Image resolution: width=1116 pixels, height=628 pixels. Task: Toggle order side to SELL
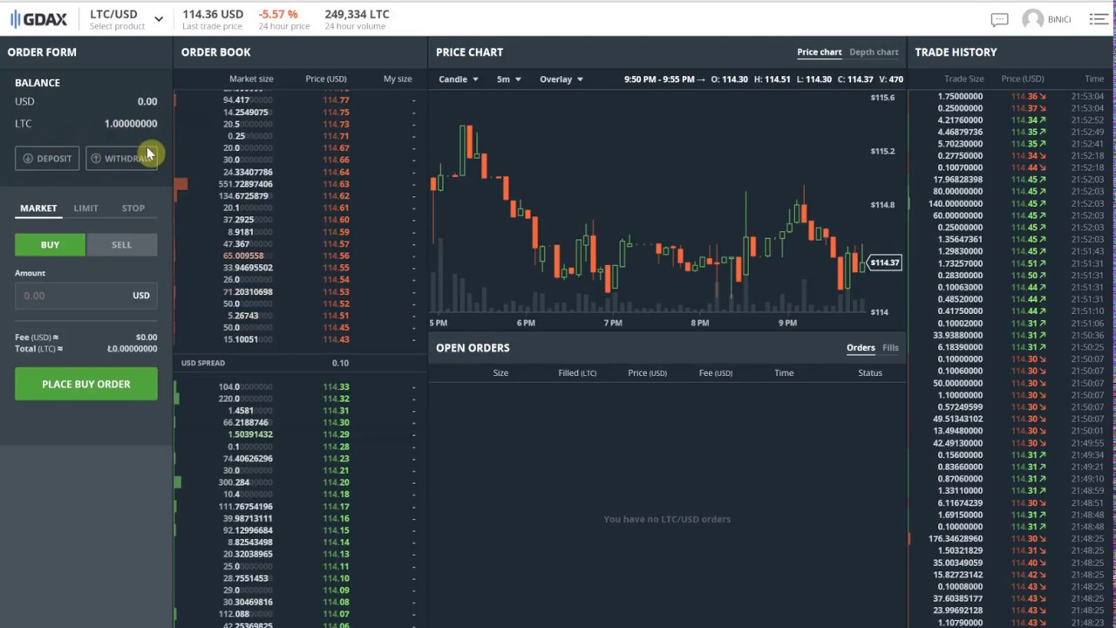coord(121,245)
